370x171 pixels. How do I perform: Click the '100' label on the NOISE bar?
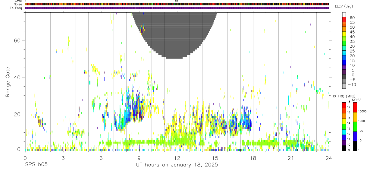coord(361,131)
